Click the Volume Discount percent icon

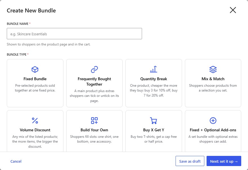[x=35, y=121]
